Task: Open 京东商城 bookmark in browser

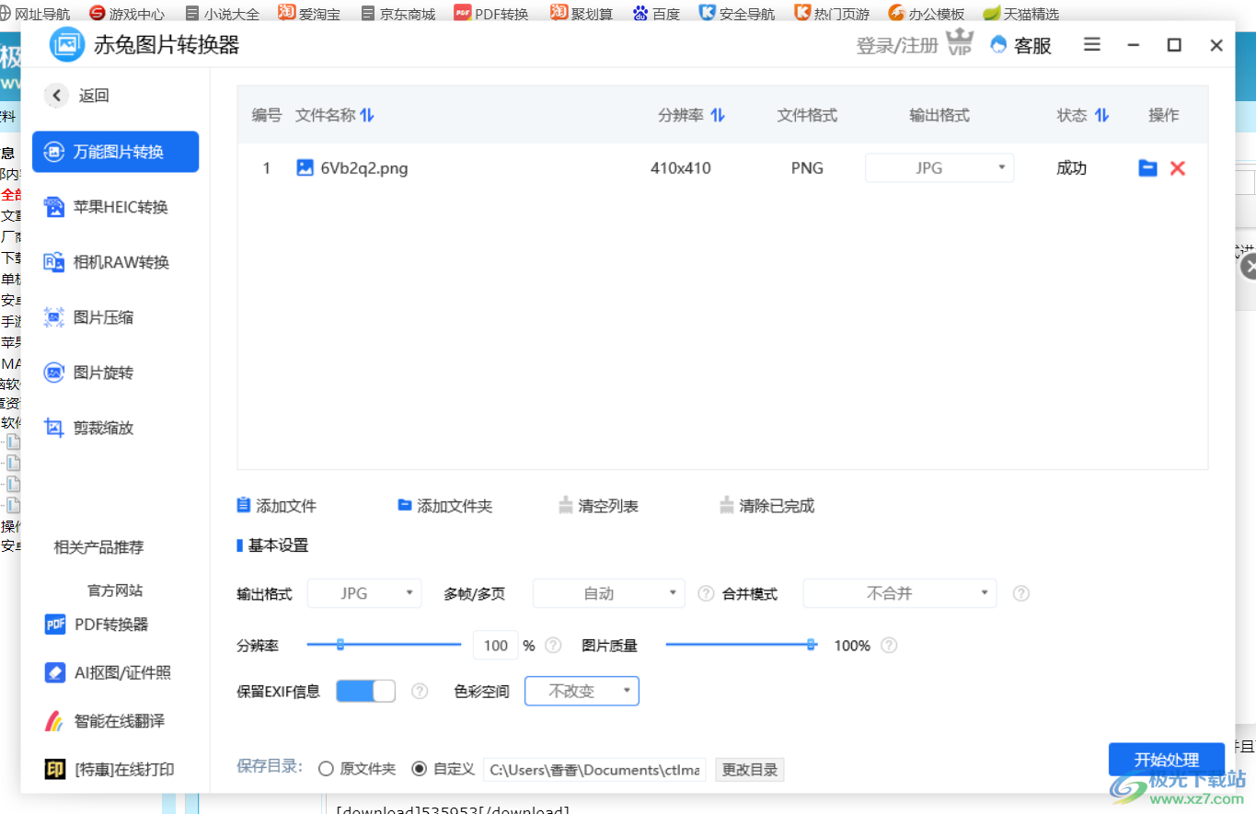Action: 398,13
